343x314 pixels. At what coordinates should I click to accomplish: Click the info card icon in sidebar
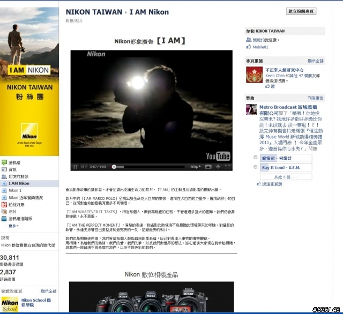pos(4,169)
